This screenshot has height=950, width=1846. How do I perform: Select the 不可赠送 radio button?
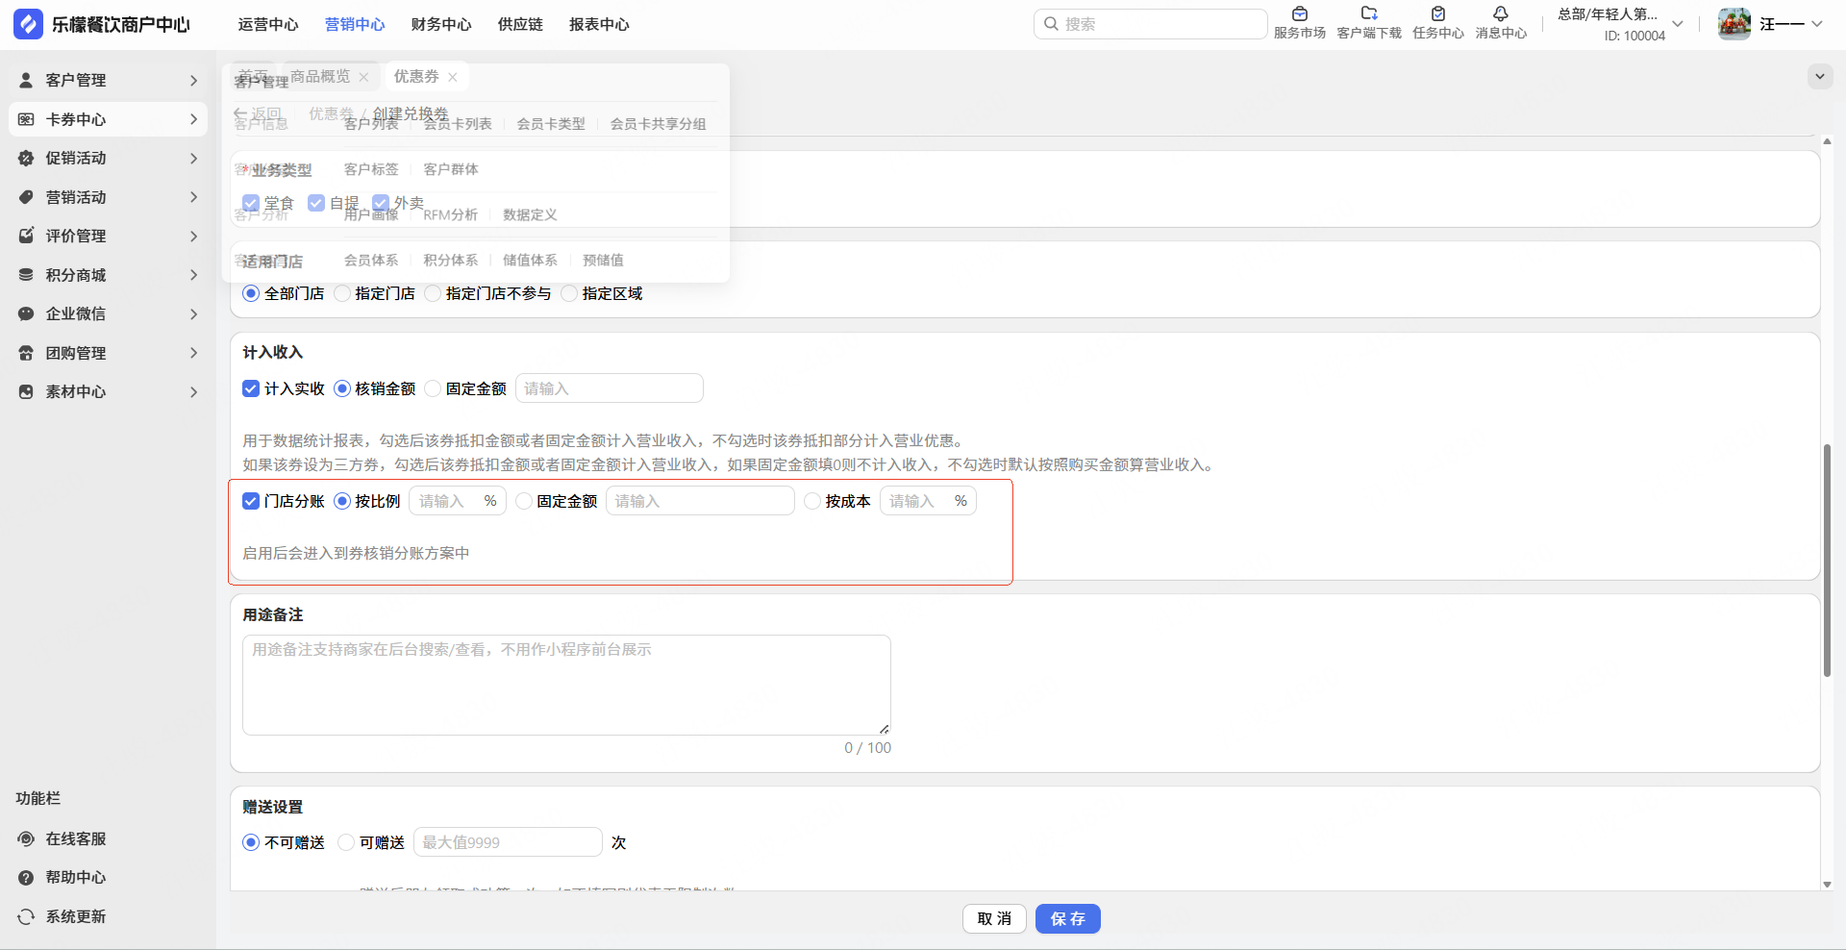[251, 842]
